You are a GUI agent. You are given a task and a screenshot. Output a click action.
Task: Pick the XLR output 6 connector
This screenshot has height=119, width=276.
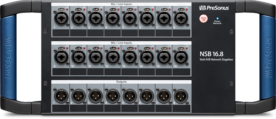coord(147,96)
